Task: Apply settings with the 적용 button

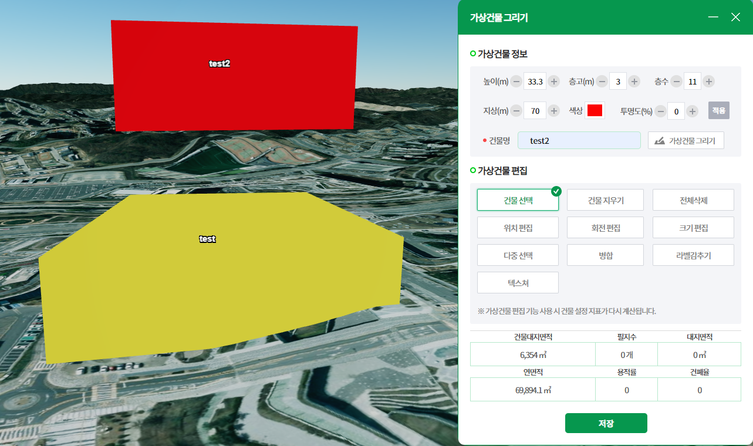Action: pos(719,110)
